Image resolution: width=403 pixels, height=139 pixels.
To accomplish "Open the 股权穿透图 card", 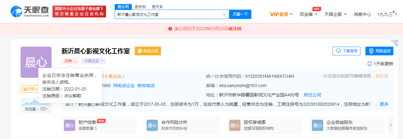I will pos(264,125).
